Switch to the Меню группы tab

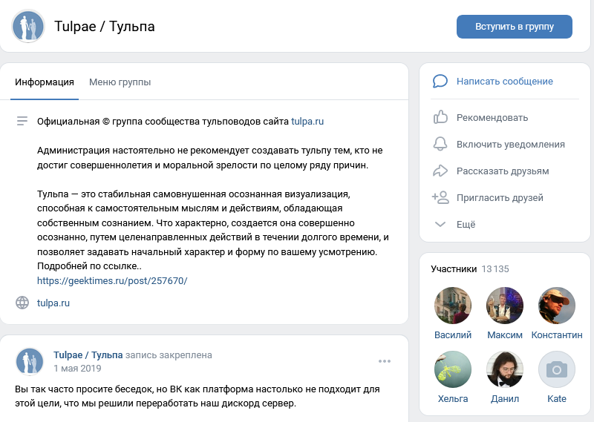120,82
